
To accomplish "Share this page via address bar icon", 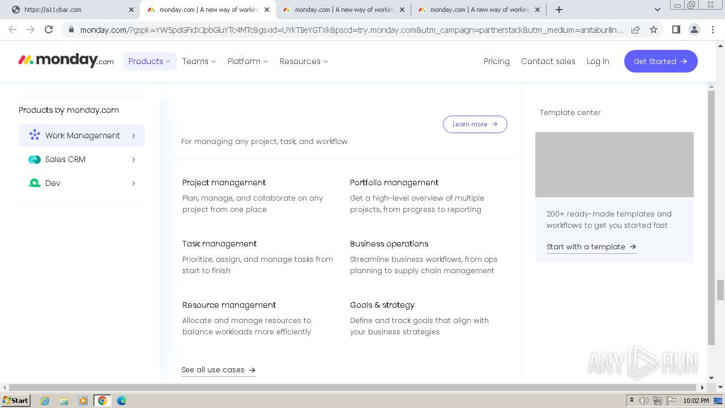I will 636,29.
